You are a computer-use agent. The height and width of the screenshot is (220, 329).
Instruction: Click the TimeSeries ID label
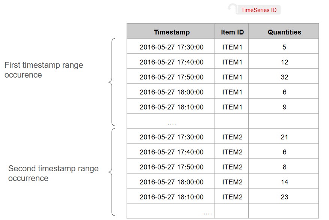tap(259, 10)
